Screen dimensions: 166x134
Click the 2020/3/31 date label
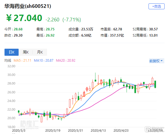[76, 131]
